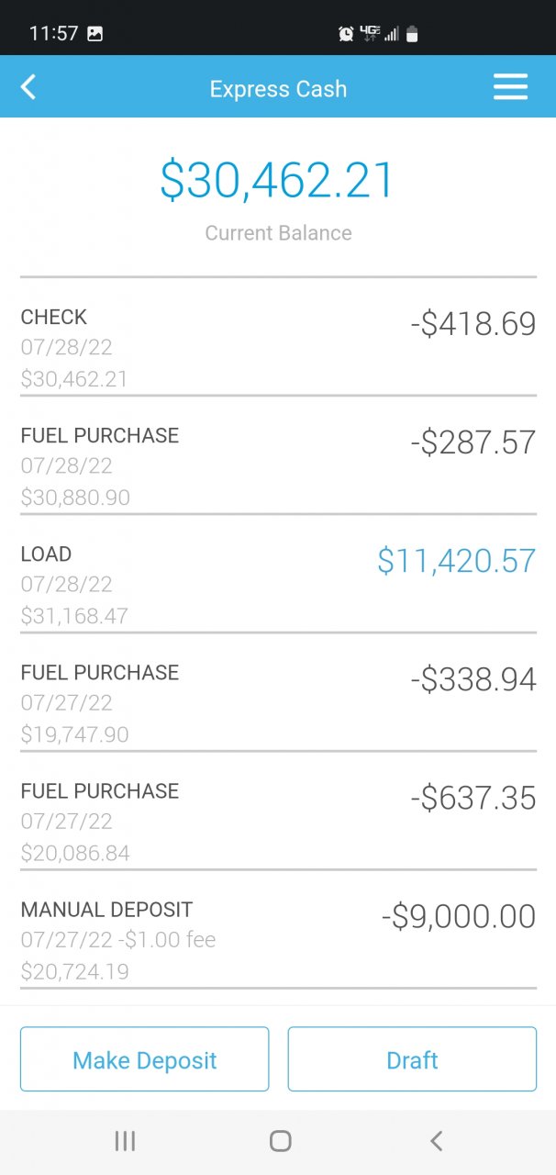Image resolution: width=556 pixels, height=1175 pixels.
Task: View the -$338.94 fuel purchase
Action: (x=278, y=702)
